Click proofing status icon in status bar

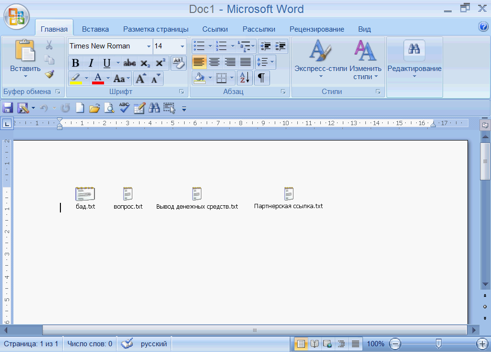point(127,343)
